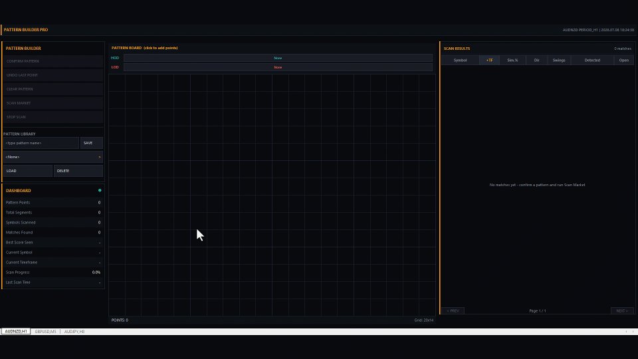Screen dimensions: 638x359
Task: Switch to the AUDJPY,H8 chart tab
Action: (74, 331)
